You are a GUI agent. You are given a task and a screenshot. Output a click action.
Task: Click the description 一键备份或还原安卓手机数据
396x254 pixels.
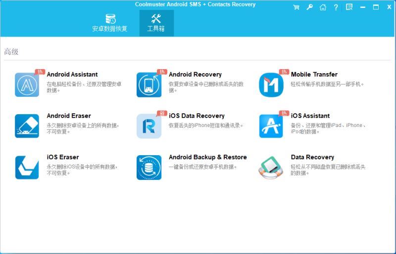click(x=203, y=167)
